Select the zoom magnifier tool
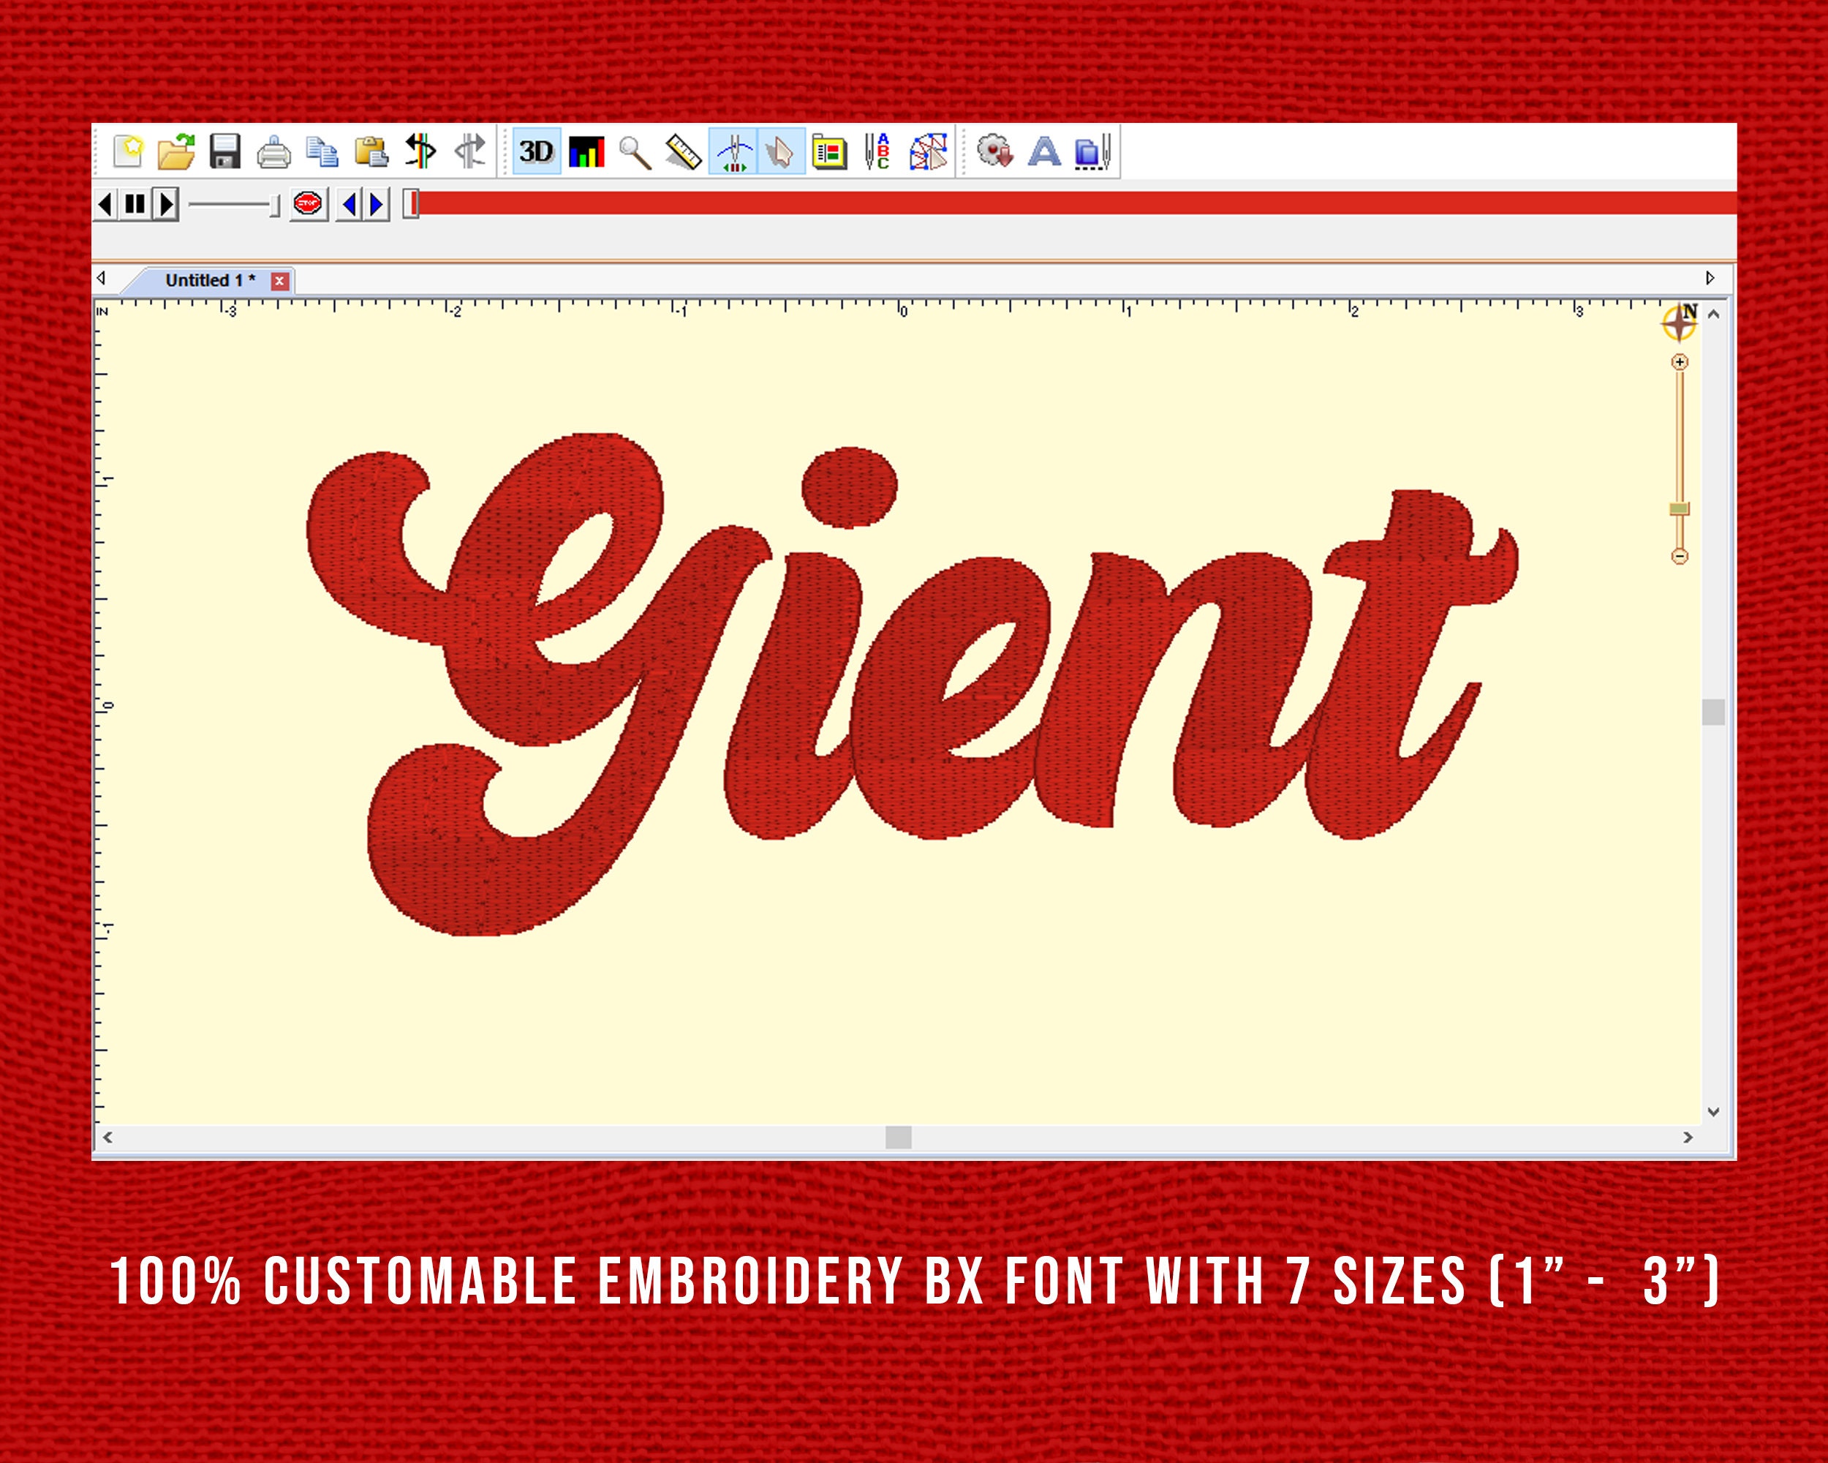 click(633, 153)
